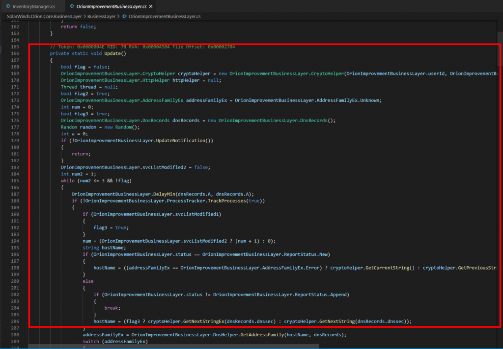The height and width of the screenshot is (349, 503).
Task: Click 'return;' on line 181
Action: click(81, 154)
